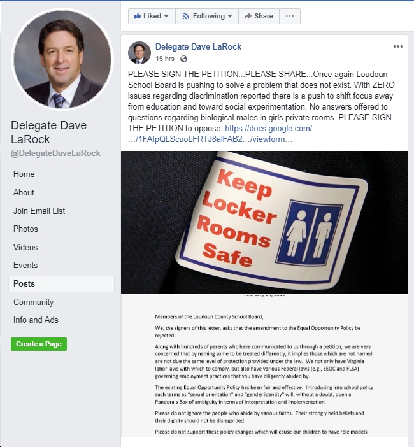Viewport: 414px width, 447px height.
Task: Go to the About section
Action: 24,192
